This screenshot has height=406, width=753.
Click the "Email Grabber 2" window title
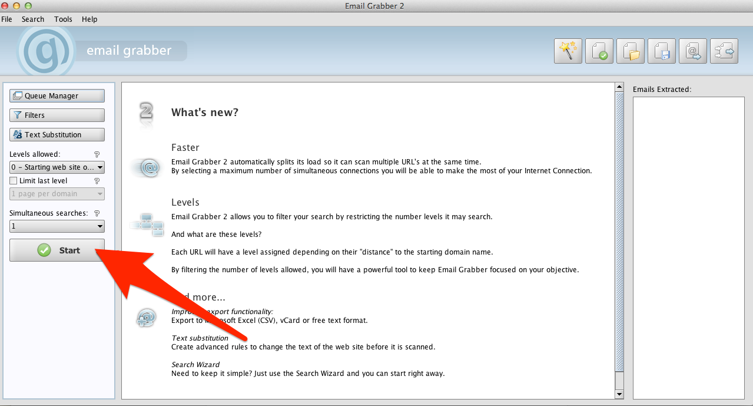pyautogui.click(x=374, y=6)
